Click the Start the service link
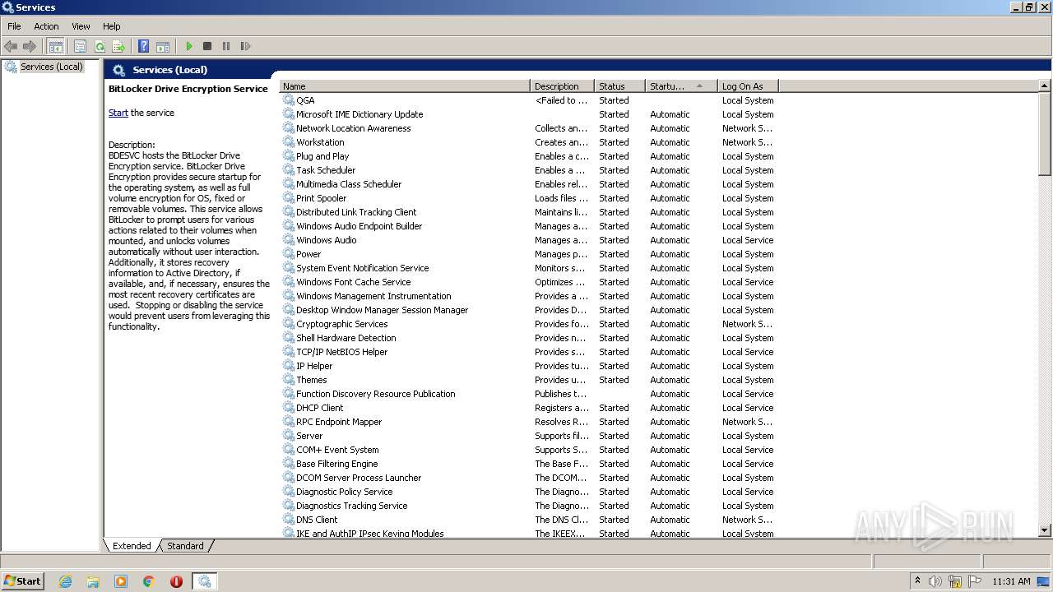 point(118,113)
